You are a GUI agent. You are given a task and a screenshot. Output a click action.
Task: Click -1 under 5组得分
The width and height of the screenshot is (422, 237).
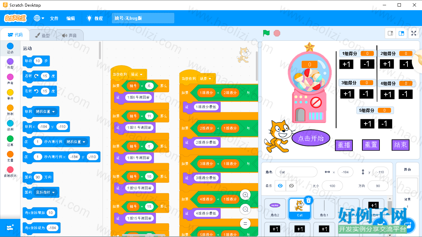(x=385, y=124)
